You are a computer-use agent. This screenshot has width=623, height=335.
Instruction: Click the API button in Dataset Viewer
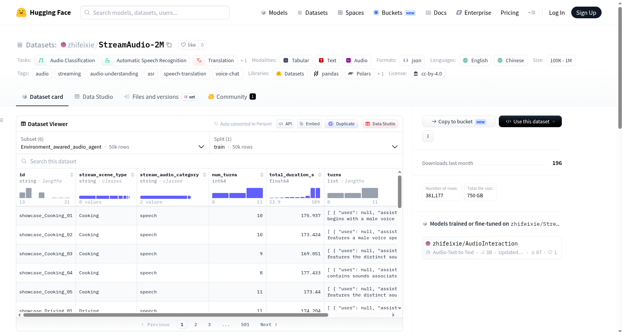(x=285, y=124)
